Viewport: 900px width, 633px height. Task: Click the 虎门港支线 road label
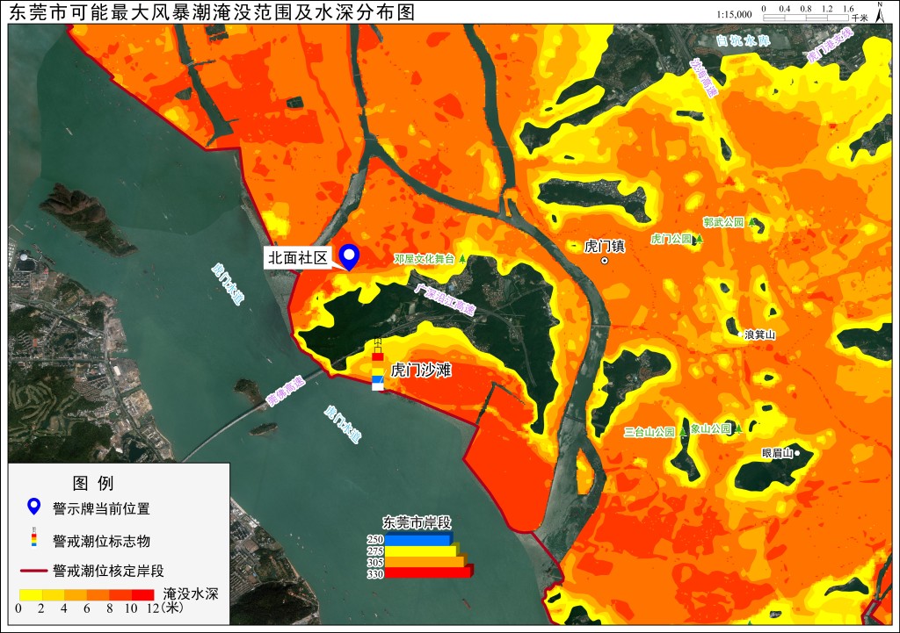click(830, 45)
